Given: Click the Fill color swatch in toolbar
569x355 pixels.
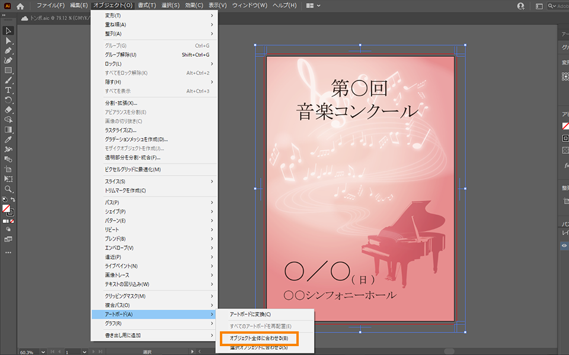Looking at the screenshot, I should click(7, 209).
